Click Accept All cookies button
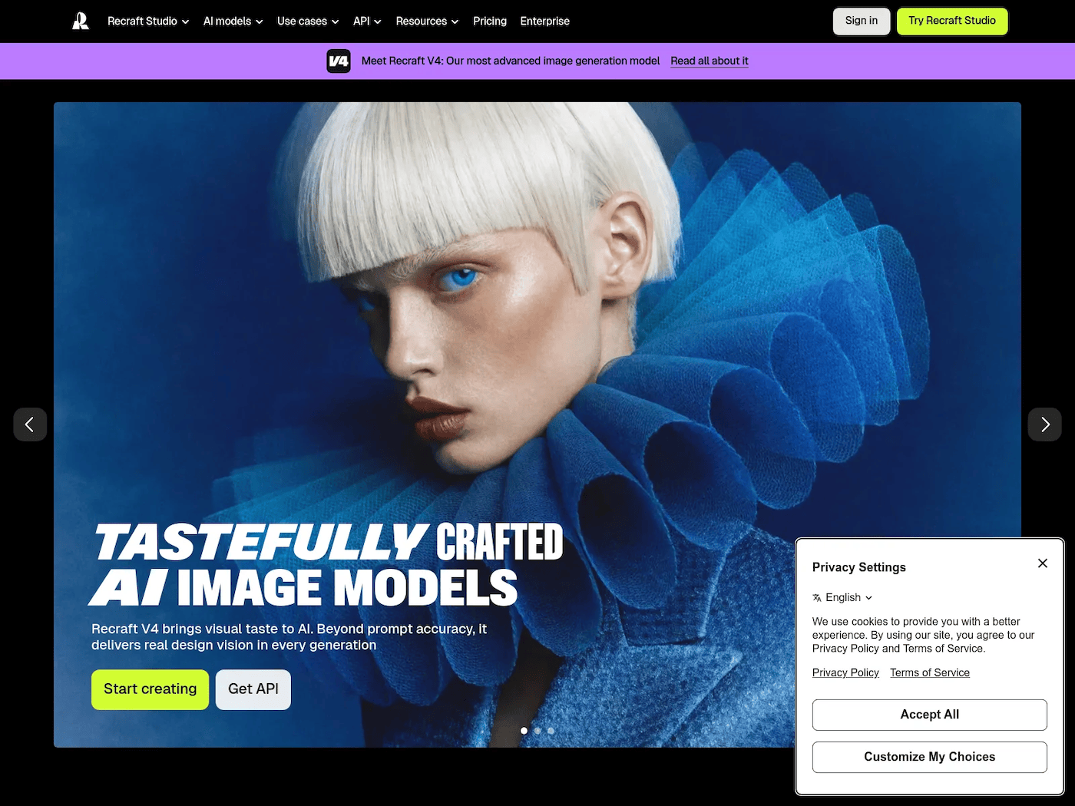The image size is (1075, 806). tap(929, 715)
